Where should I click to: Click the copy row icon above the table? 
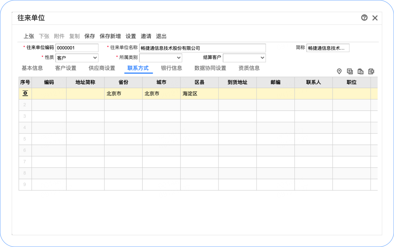pyautogui.click(x=360, y=71)
